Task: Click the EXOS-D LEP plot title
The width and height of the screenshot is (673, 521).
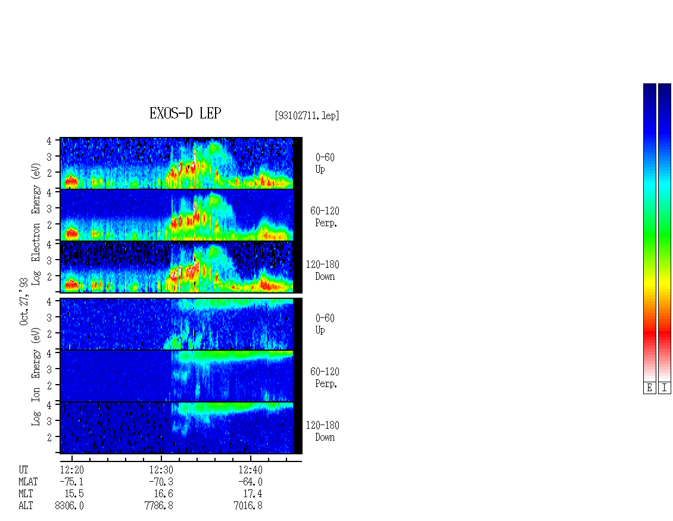Action: pos(185,113)
